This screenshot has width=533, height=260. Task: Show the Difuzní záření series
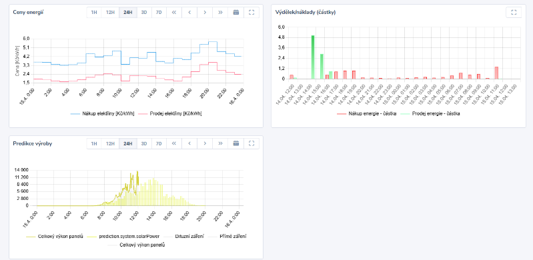(x=183, y=236)
